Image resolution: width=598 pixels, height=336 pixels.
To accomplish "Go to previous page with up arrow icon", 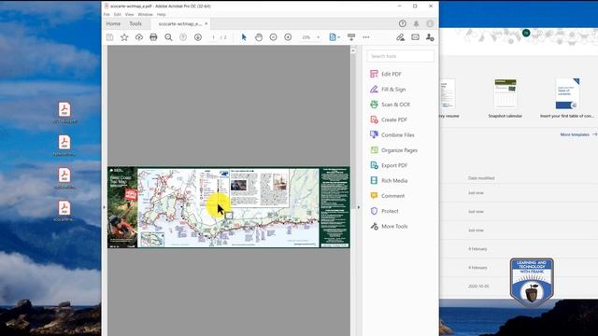I will tap(183, 37).
